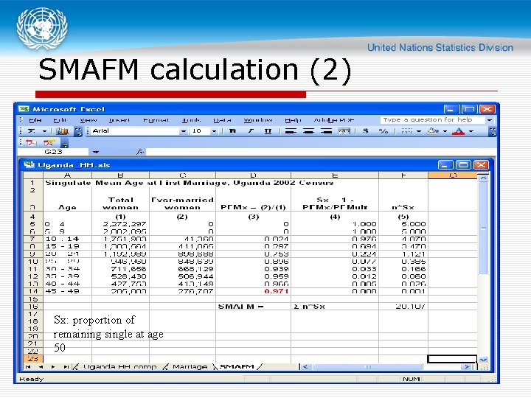Open the Tools menu

(x=191, y=120)
